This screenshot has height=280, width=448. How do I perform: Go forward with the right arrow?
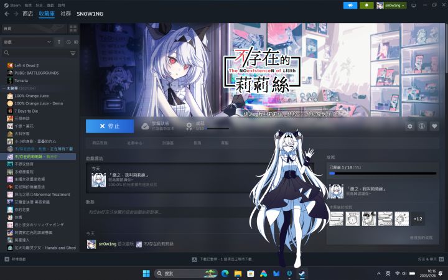click(x=16, y=14)
